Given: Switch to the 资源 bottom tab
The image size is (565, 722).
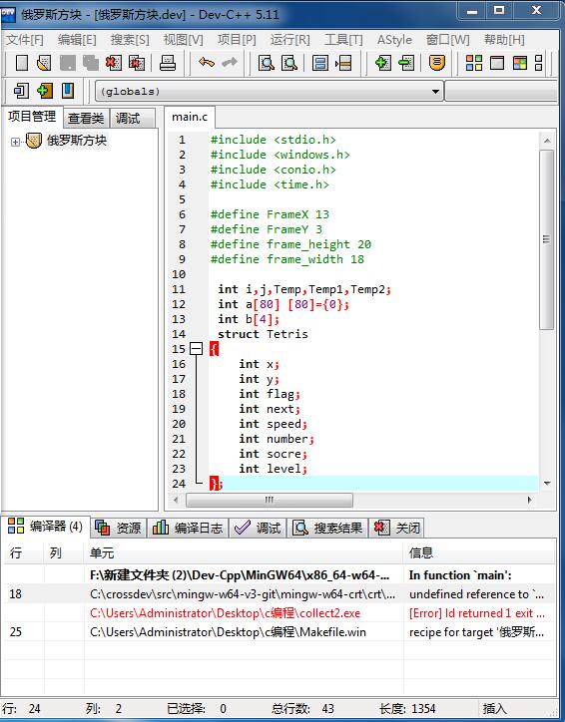Looking at the screenshot, I should (x=119, y=528).
